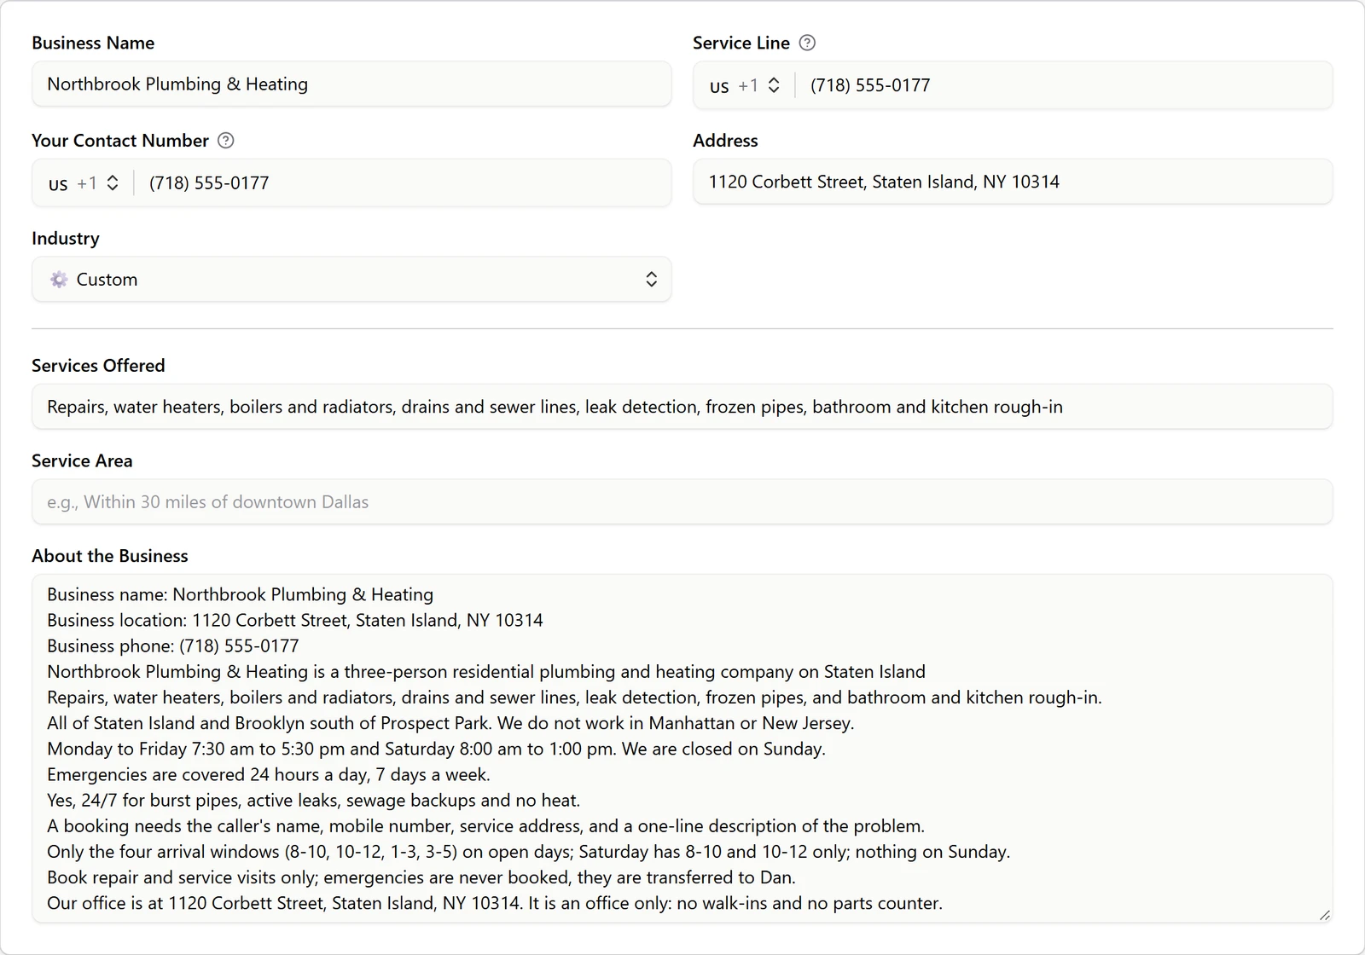Screen dimensions: 1365x955
Task: Click the line starting 'A booking needs the caller's name'
Action: (x=486, y=826)
